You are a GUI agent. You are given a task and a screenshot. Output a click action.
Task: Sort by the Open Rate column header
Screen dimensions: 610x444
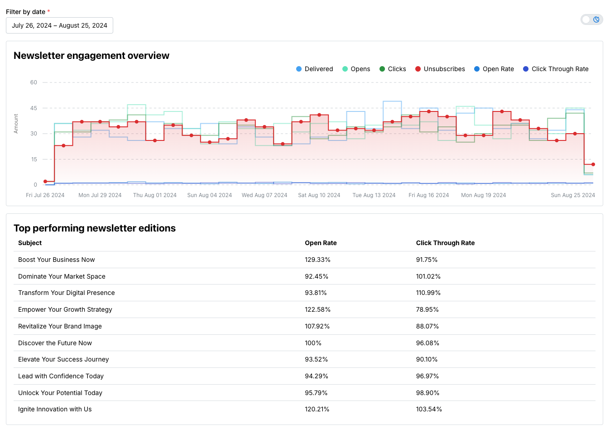point(321,243)
